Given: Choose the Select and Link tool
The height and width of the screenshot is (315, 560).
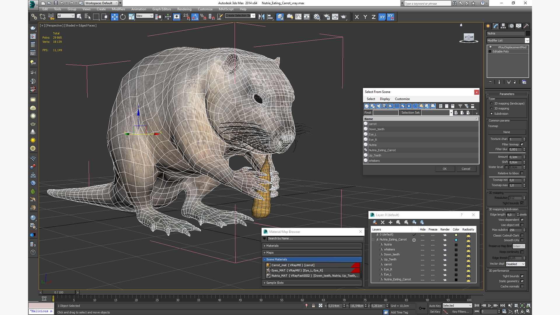Looking at the screenshot, I should click(34, 17).
